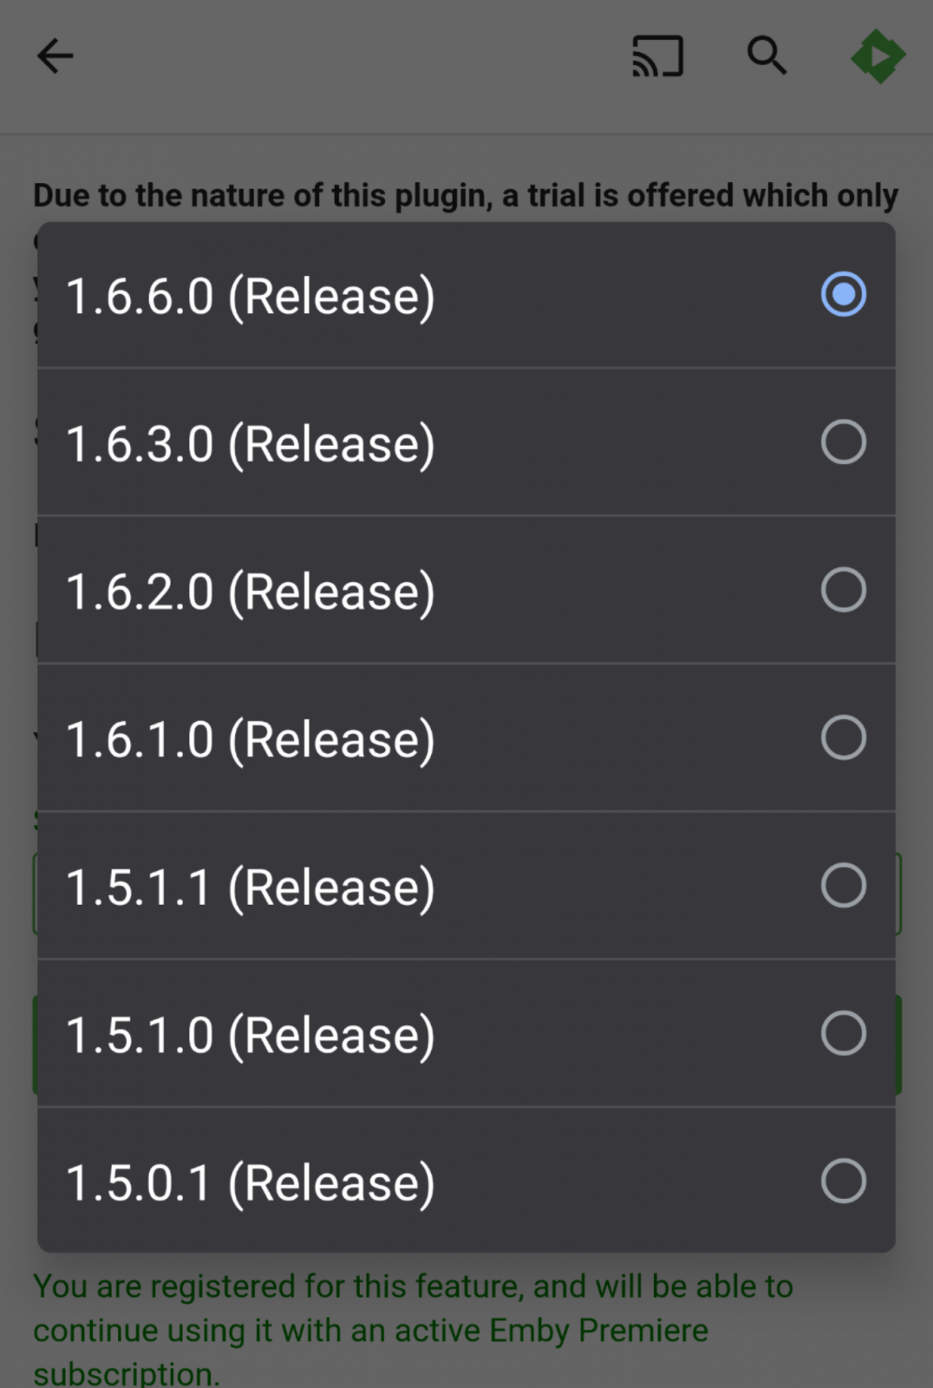Image resolution: width=933 pixels, height=1388 pixels.
Task: Select the 1.6.6.0 radio button
Action: tap(843, 294)
